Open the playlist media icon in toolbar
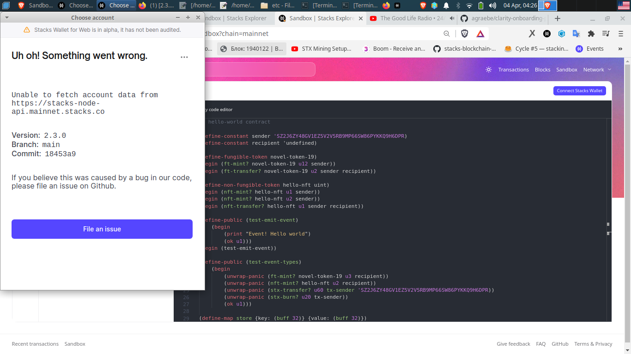Screen dimensions: 631x354 [606, 33]
